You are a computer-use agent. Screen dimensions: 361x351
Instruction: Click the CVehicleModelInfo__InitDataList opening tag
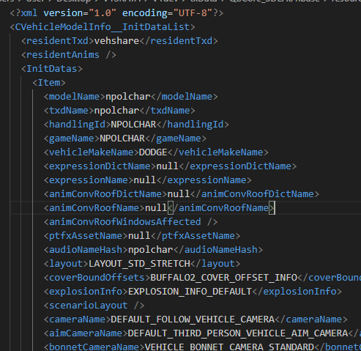[103, 27]
